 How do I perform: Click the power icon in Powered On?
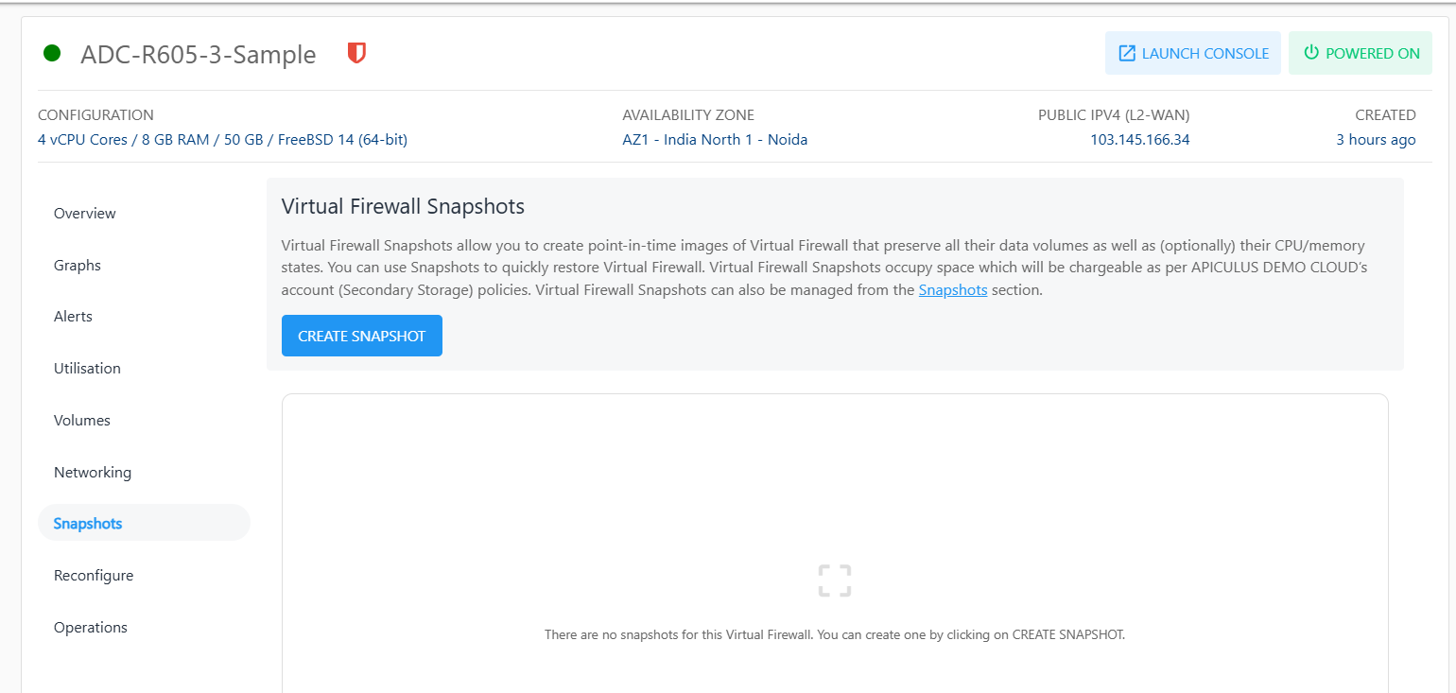coord(1311,53)
